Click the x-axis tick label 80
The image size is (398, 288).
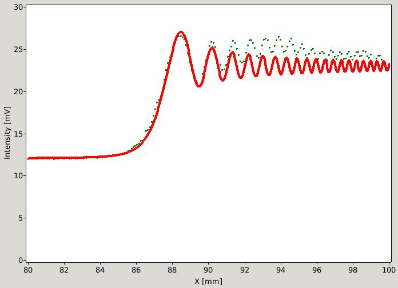[28, 270]
